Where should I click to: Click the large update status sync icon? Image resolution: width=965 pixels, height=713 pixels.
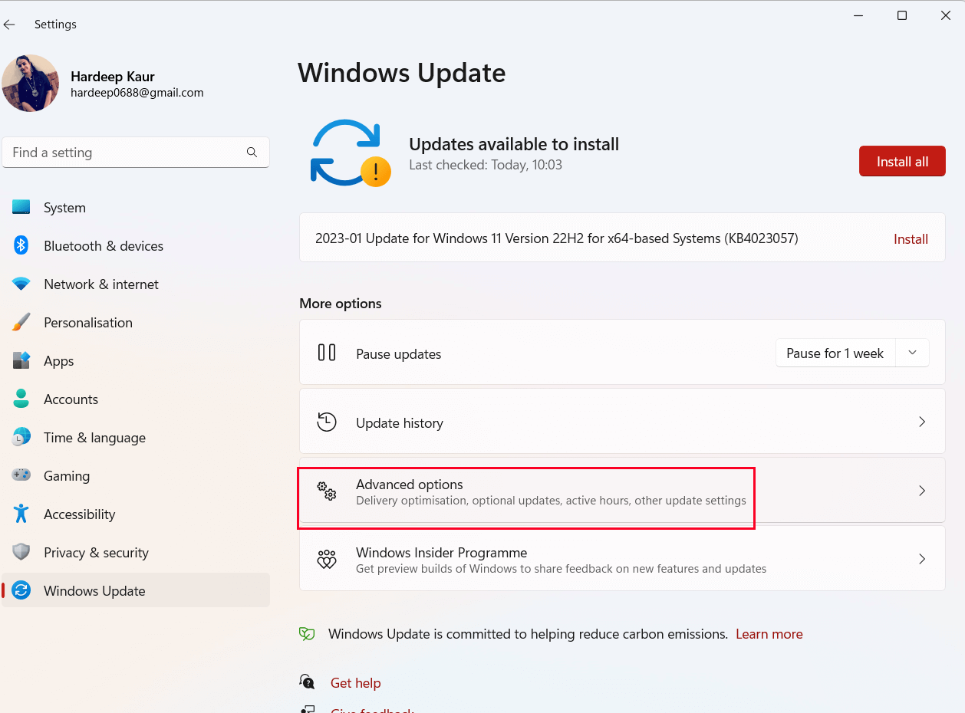click(x=351, y=153)
